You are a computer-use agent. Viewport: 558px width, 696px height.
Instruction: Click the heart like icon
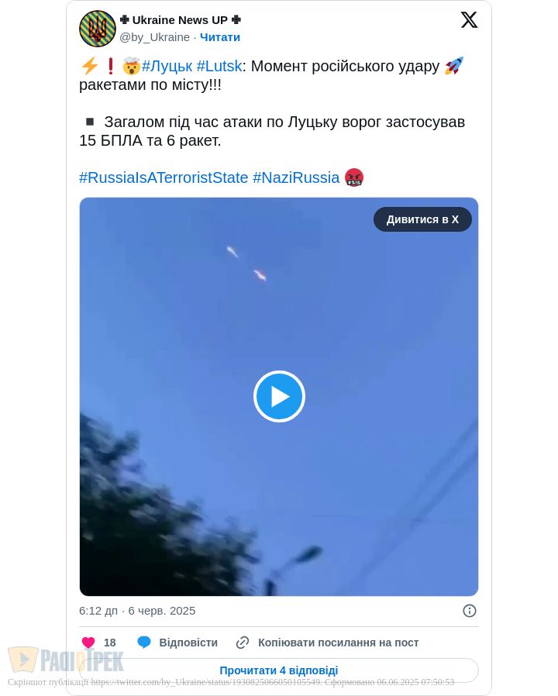(x=88, y=643)
